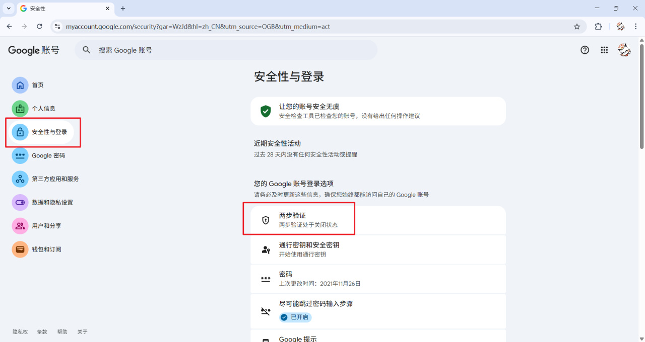Click the green security shield icon
This screenshot has width=645, height=342.
(266, 111)
